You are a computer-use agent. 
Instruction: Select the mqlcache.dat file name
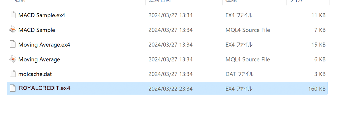[x=35, y=74]
